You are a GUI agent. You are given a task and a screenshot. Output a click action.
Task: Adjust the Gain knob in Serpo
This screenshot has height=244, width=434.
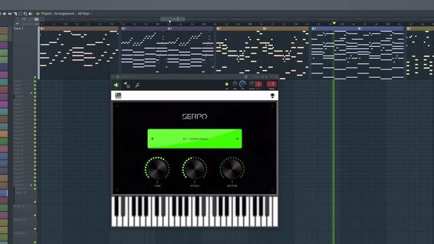(x=157, y=169)
